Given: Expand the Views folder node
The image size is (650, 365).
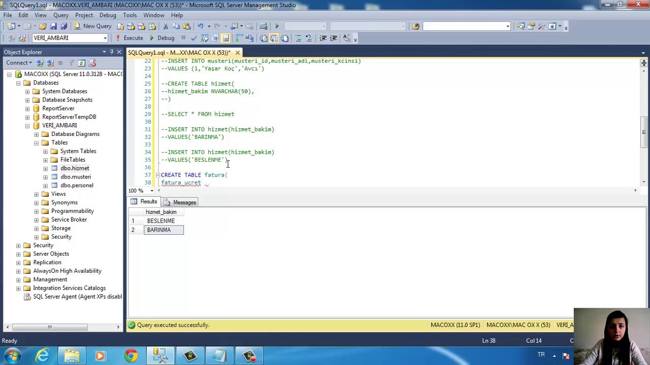Looking at the screenshot, I should (37, 194).
